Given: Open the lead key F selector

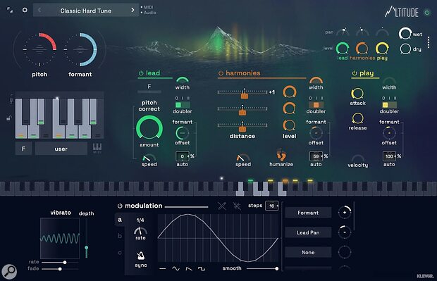Looking at the screenshot, I should tap(149, 87).
